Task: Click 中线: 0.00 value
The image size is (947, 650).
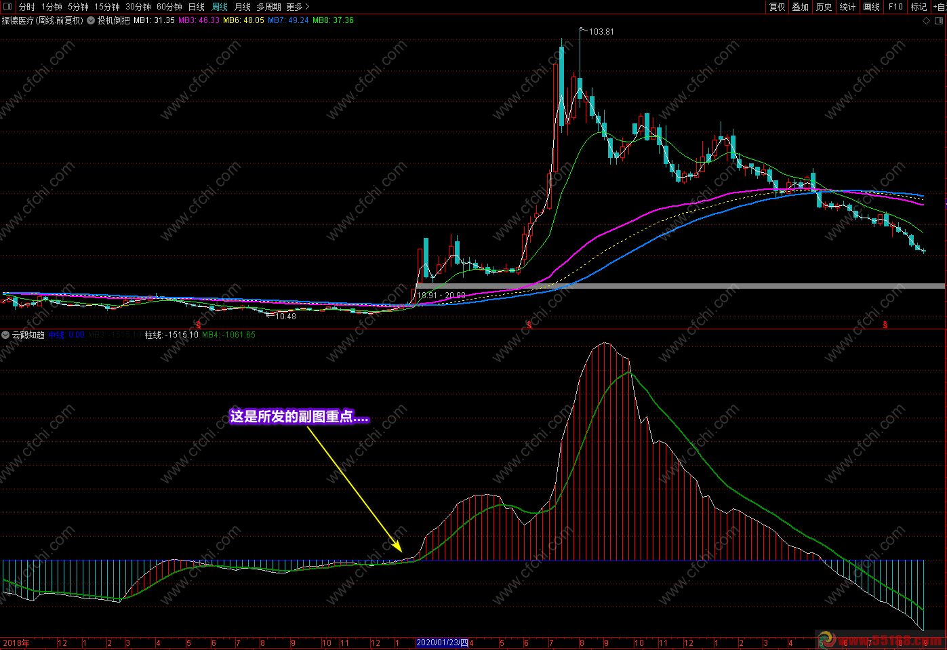Action: (x=66, y=335)
